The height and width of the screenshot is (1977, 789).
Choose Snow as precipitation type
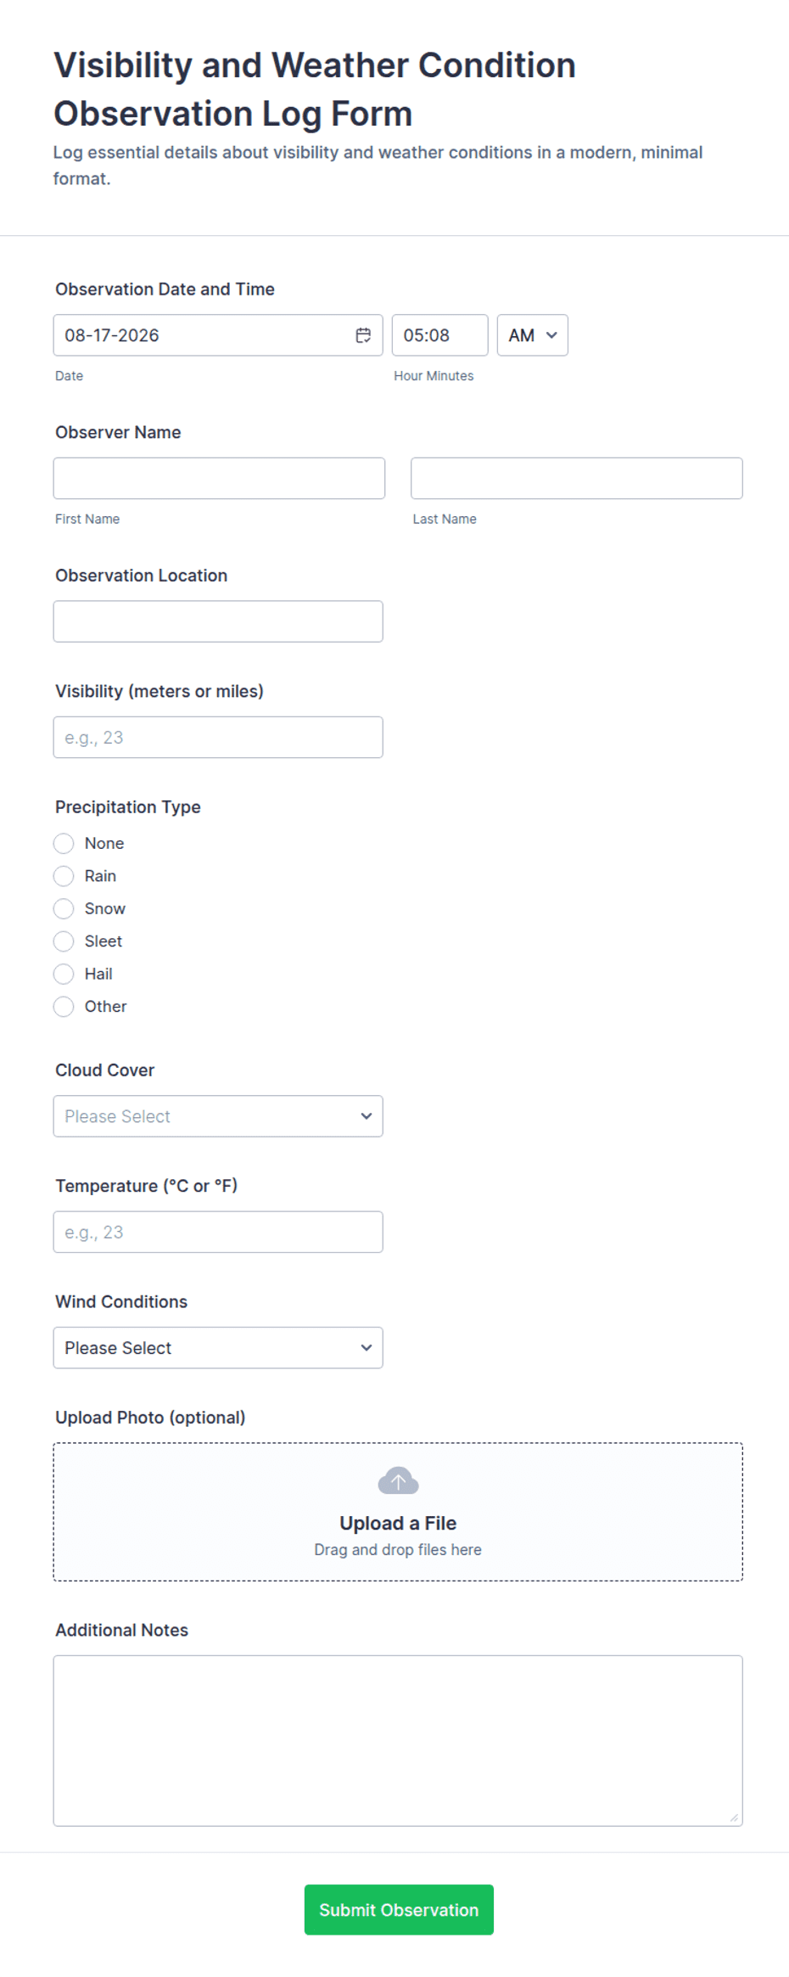point(64,908)
